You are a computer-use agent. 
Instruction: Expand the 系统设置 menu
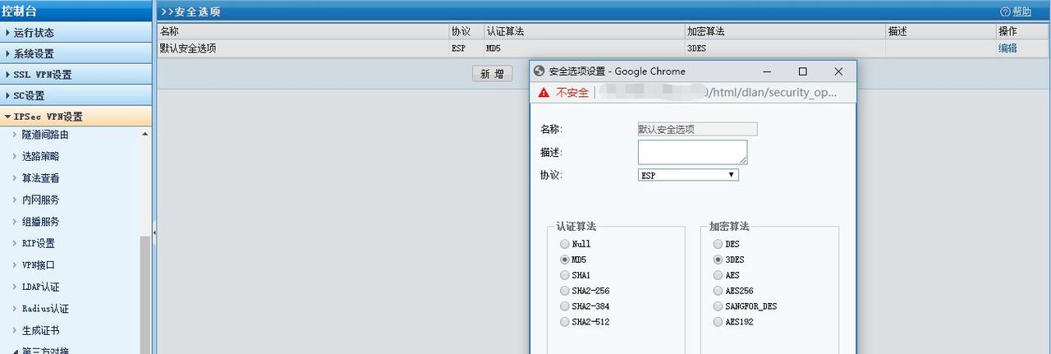(x=76, y=53)
